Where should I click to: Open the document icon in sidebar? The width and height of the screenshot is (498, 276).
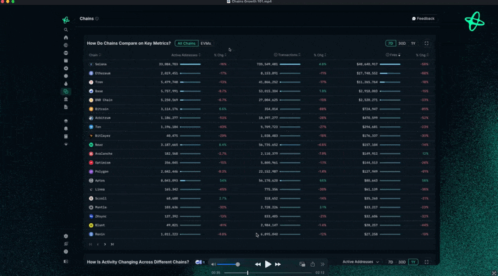point(66,107)
